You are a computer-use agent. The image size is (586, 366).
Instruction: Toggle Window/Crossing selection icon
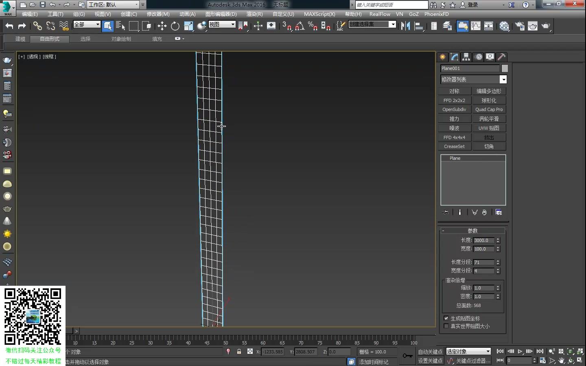click(146, 26)
